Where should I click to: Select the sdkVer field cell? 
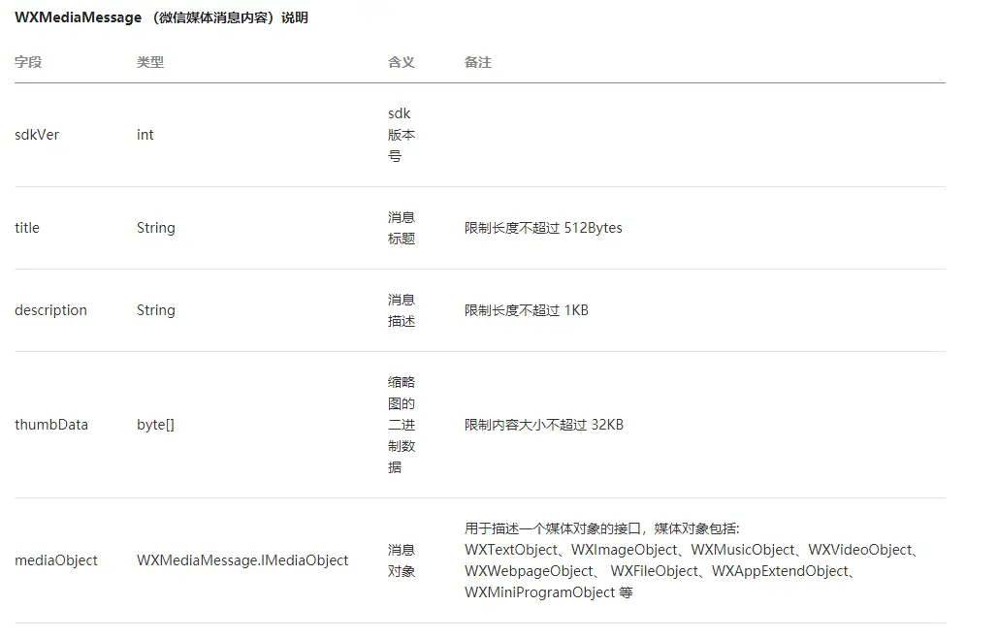coord(37,135)
